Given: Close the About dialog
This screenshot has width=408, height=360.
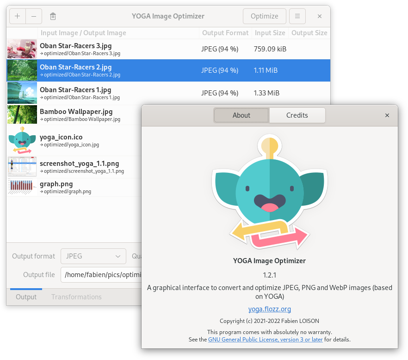Looking at the screenshot, I should 387,115.
